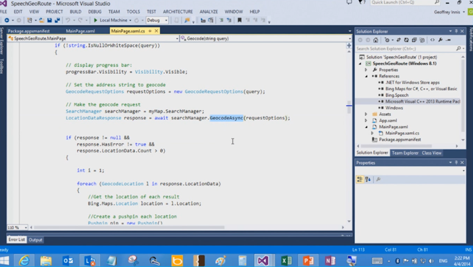Image resolution: width=473 pixels, height=267 pixels.
Task: Expand the App.xaml node
Action: tap(366, 121)
